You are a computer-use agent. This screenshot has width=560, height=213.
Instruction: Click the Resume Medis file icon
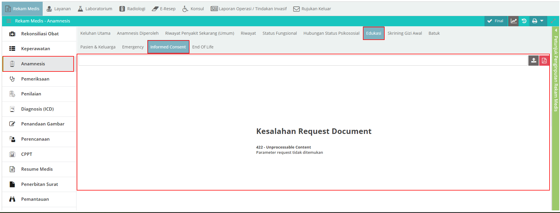click(12, 169)
